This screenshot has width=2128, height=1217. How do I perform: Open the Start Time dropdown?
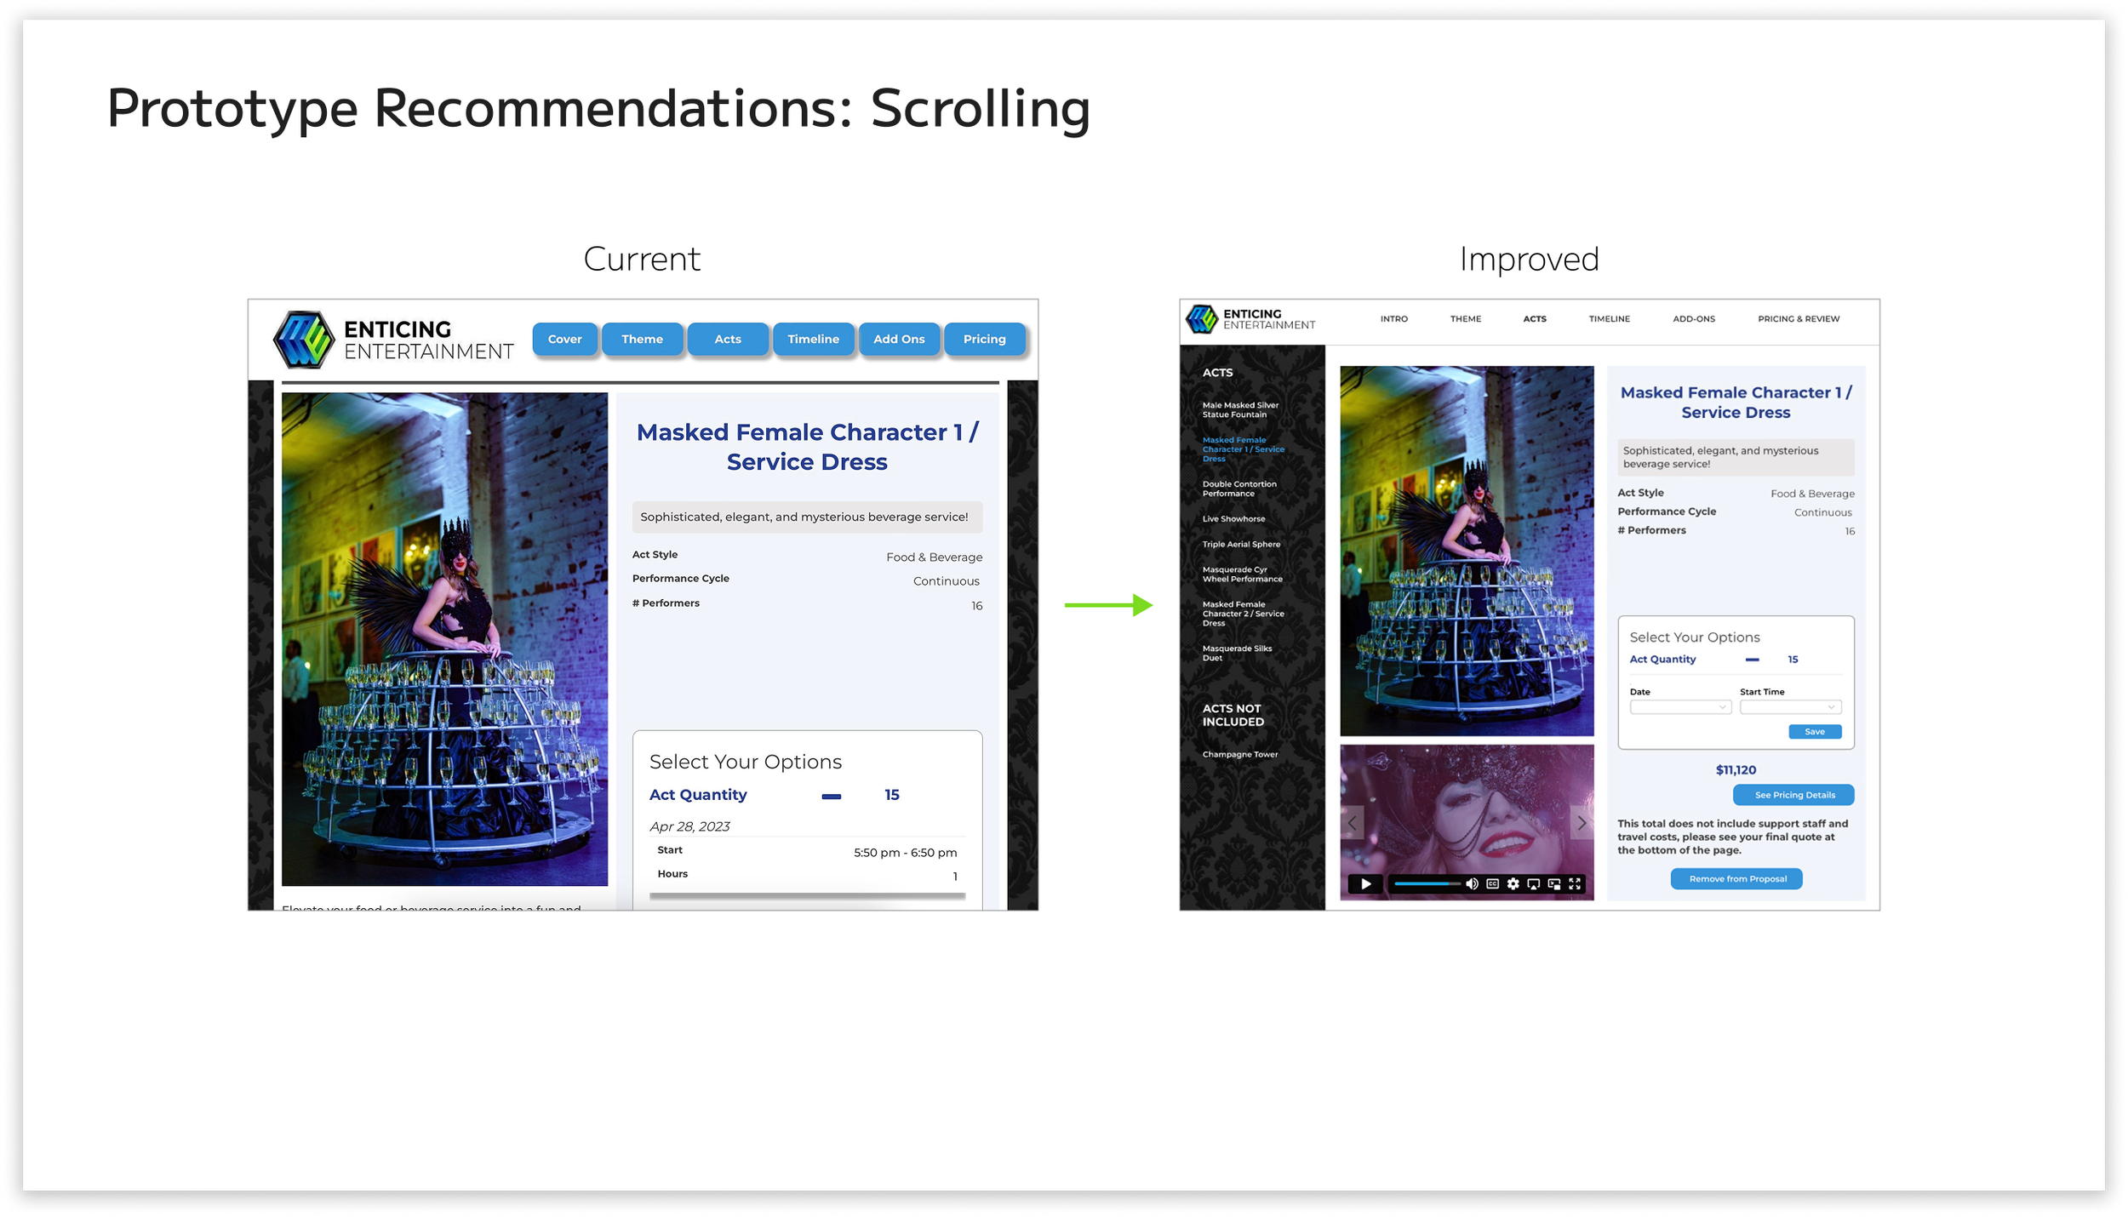point(1790,707)
